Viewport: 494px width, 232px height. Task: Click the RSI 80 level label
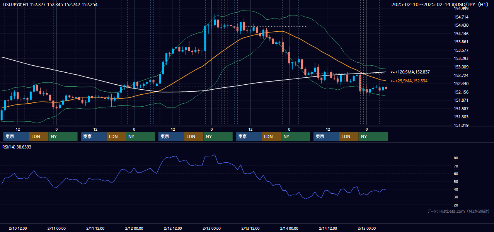pos(456,158)
